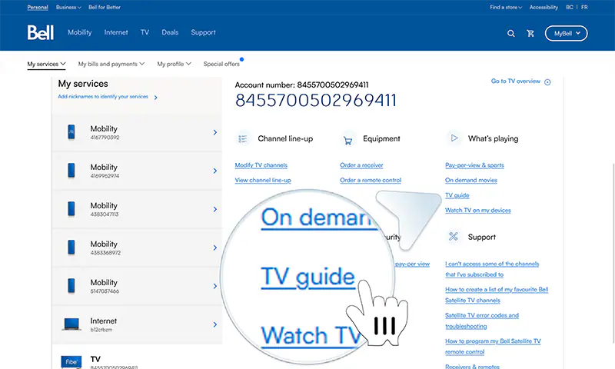Viewport: 615px width, 369px height.
Task: Expand the My profile dropdown
Action: tap(174, 64)
